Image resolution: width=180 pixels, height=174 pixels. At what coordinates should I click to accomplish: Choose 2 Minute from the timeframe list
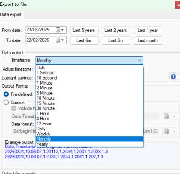tap(89, 88)
